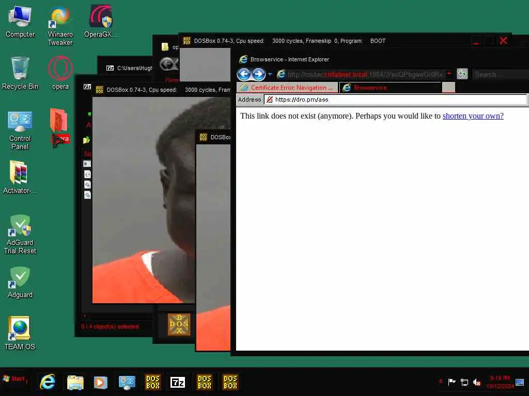Viewport: 529px width, 396px height.
Task: Switch to the 7-Zip taskbar window
Action: tap(178, 382)
